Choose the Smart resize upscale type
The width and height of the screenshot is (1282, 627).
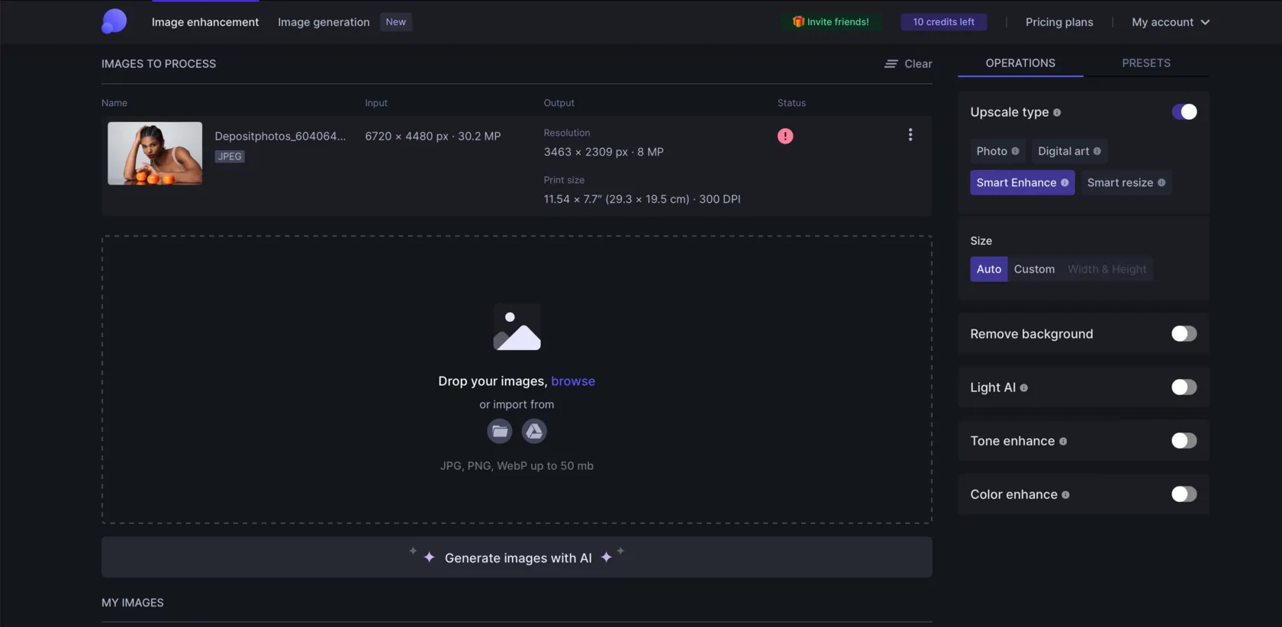click(1125, 183)
